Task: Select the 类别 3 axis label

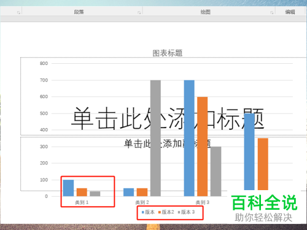Action: coord(203,202)
